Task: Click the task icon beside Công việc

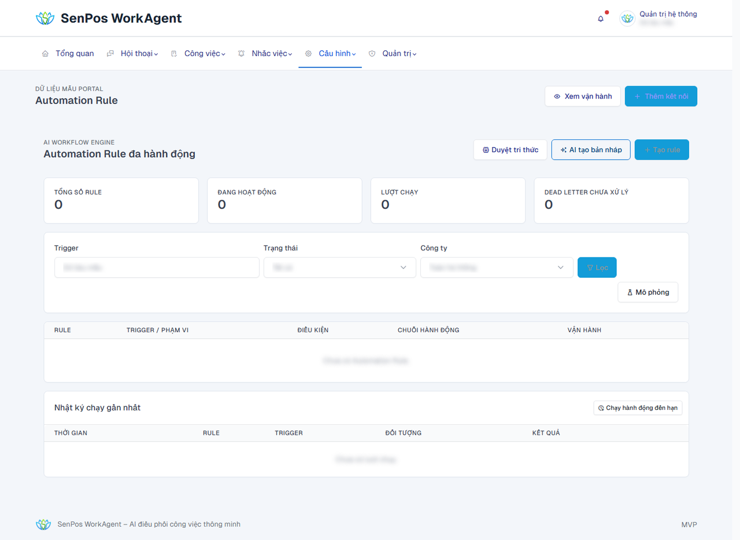Action: (x=174, y=54)
